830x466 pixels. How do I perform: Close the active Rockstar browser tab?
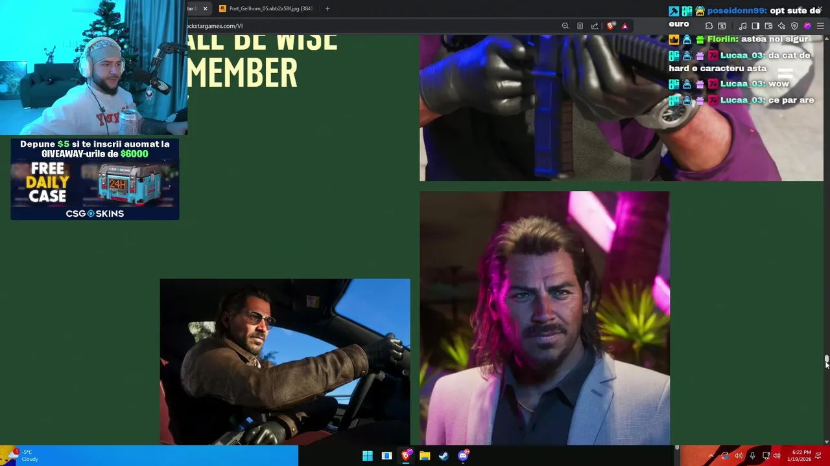(x=206, y=8)
